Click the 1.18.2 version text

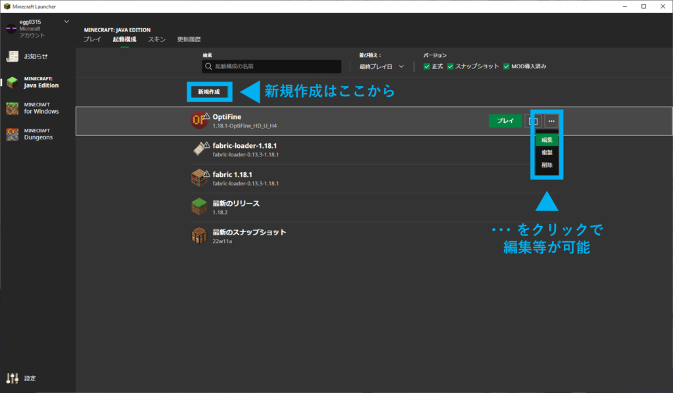220,212
